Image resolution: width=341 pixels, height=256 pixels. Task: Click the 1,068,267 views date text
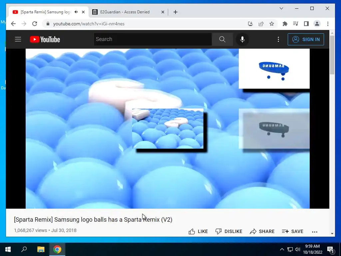coord(45,230)
